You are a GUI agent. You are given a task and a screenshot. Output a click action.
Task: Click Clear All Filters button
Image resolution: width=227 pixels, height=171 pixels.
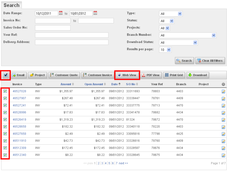click(210, 61)
